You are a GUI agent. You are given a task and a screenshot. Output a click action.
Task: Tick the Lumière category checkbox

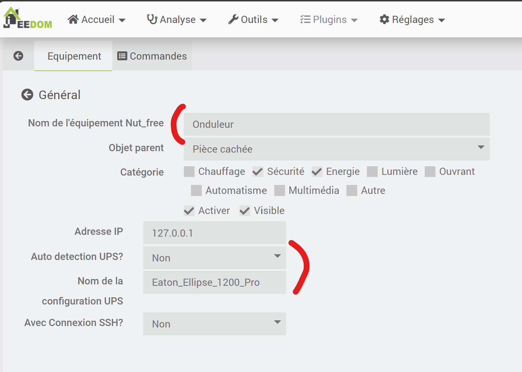click(372, 172)
